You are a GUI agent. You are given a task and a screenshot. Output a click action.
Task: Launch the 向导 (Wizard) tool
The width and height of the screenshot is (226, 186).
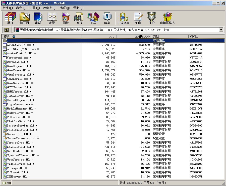(93, 18)
